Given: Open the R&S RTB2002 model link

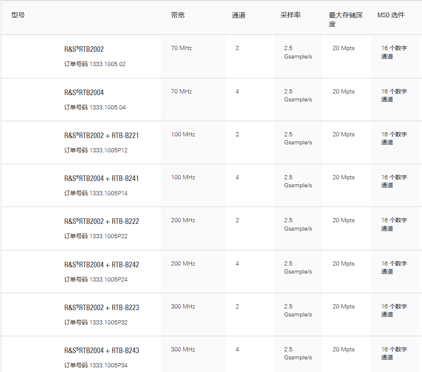Looking at the screenshot, I should [84, 49].
